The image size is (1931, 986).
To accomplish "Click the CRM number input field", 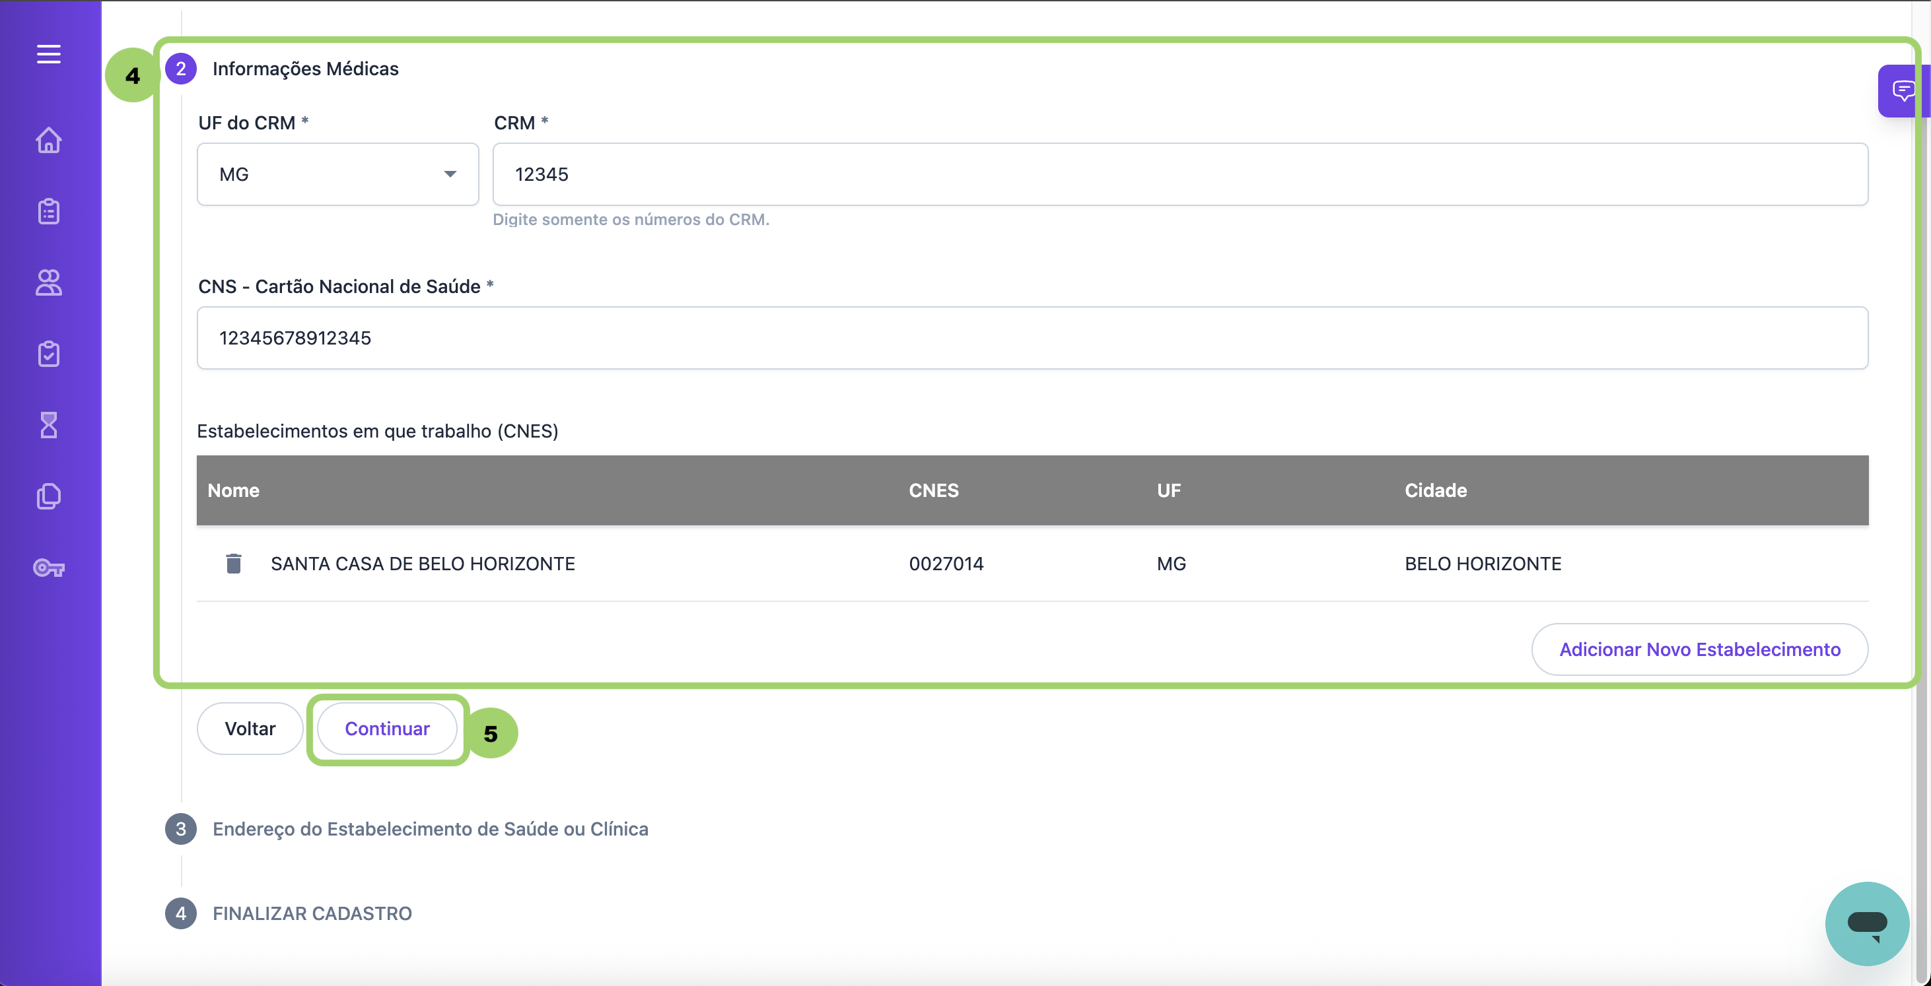I will pyautogui.click(x=1179, y=174).
